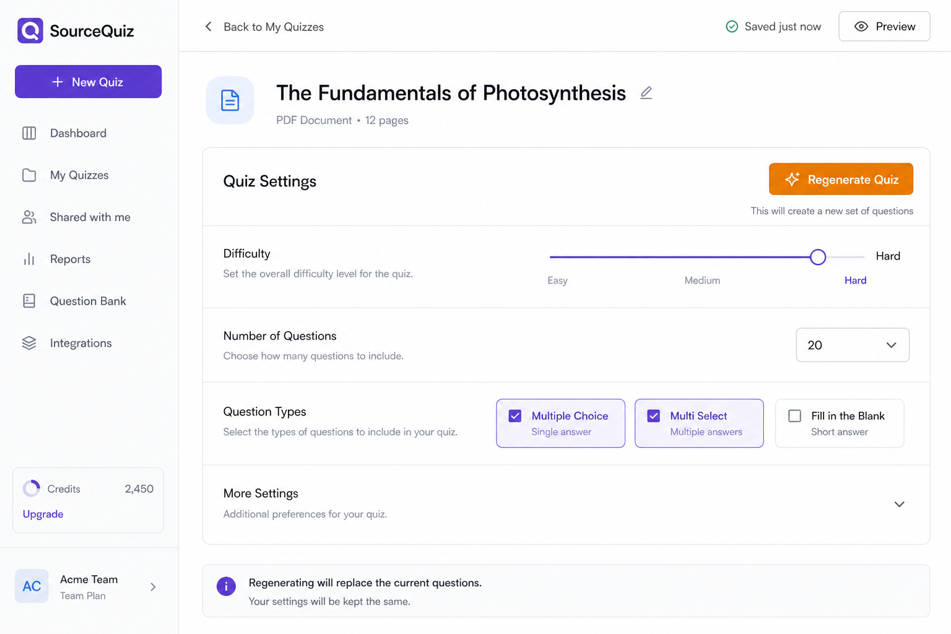Click the plus icon on New Quiz
Viewport: 951px width, 634px height.
(x=58, y=82)
